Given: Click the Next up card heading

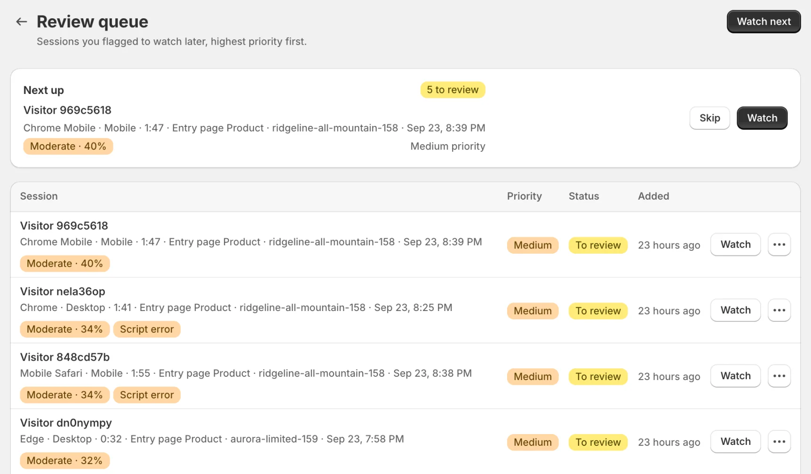Looking at the screenshot, I should pyautogui.click(x=44, y=90).
